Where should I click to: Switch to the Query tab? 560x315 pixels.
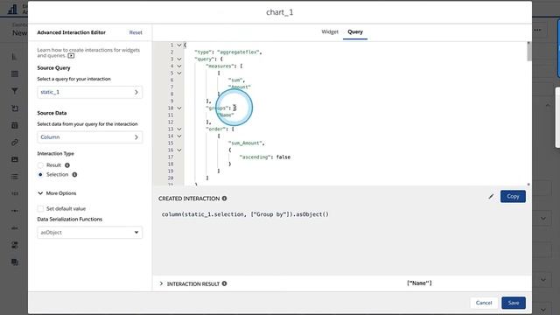pyautogui.click(x=355, y=31)
